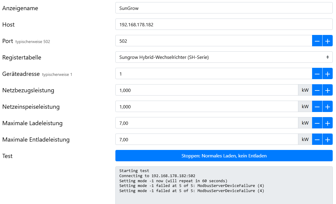Increase Netzeinspeiseleistung using plus icon
This screenshot has width=336, height=204.
coord(327,107)
